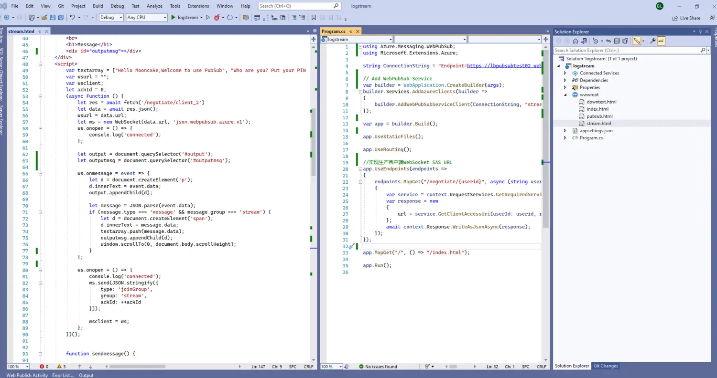Viewport: 717px width, 378px height.
Task: Open the File menu
Action: (x=14, y=6)
